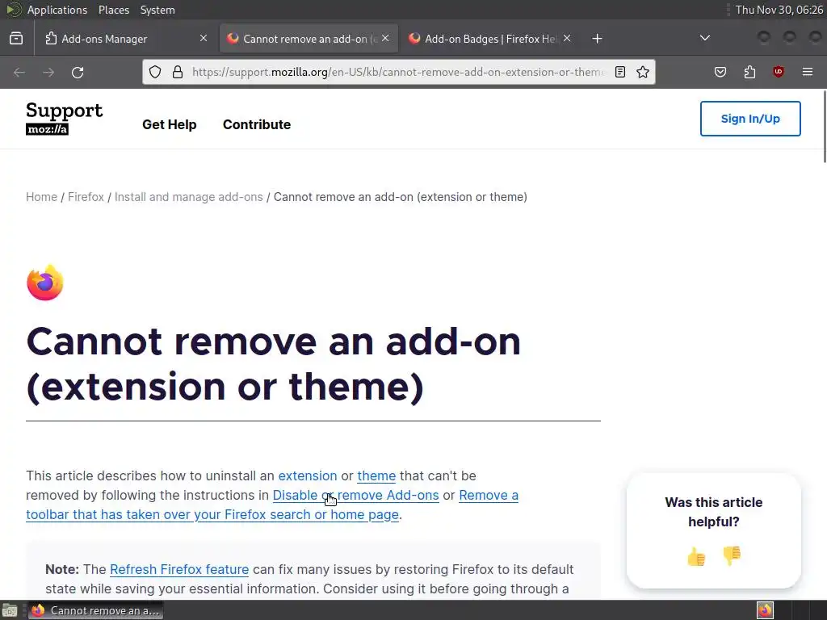Click the Mozilla Support logo
This screenshot has width=827, height=620.
[65, 119]
